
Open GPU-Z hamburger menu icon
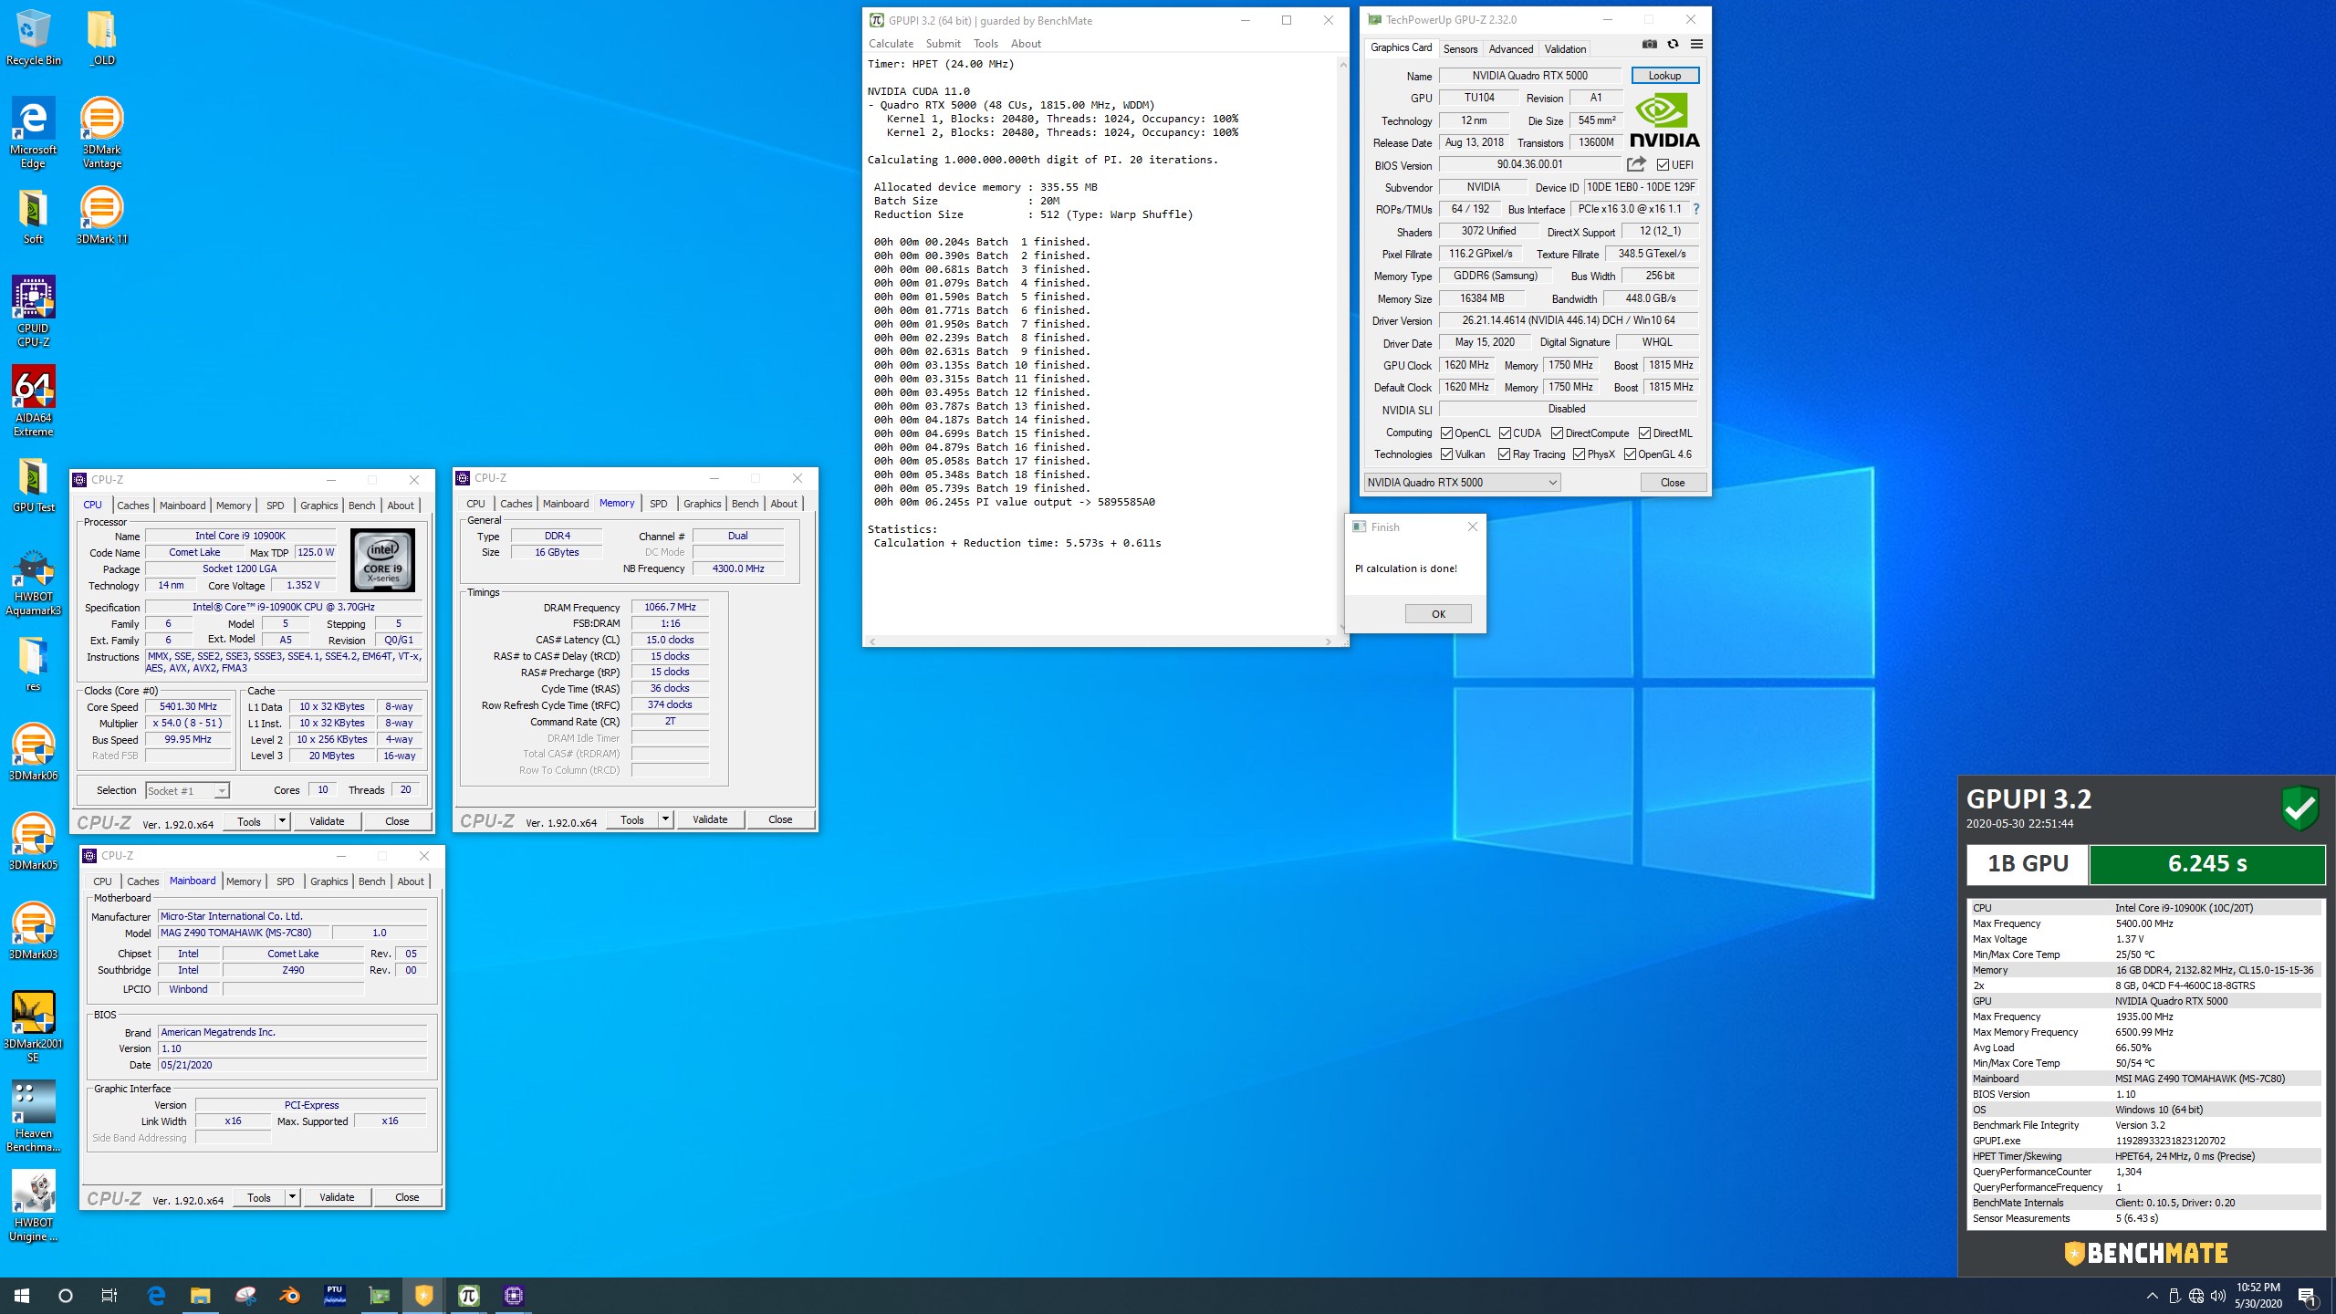(x=1696, y=44)
